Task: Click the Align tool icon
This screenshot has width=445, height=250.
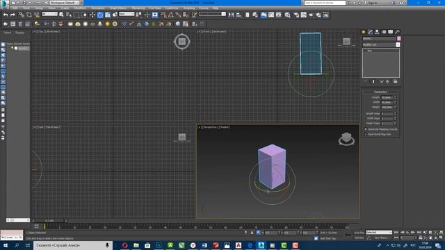Action: coord(238,15)
